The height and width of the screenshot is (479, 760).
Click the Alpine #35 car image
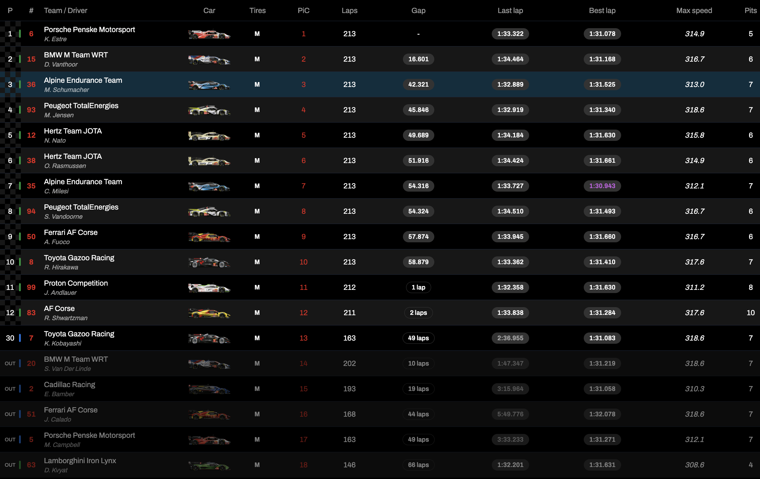tap(209, 186)
